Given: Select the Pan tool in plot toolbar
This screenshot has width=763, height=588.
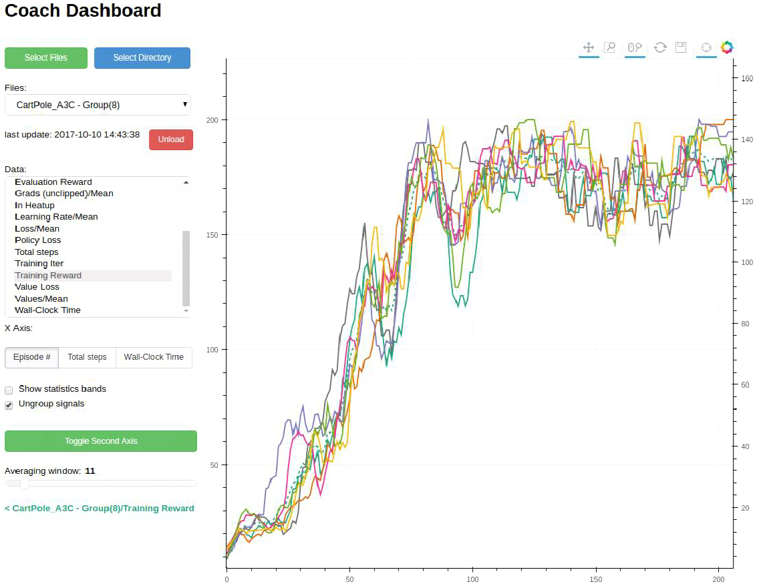Looking at the screenshot, I should pyautogui.click(x=589, y=47).
